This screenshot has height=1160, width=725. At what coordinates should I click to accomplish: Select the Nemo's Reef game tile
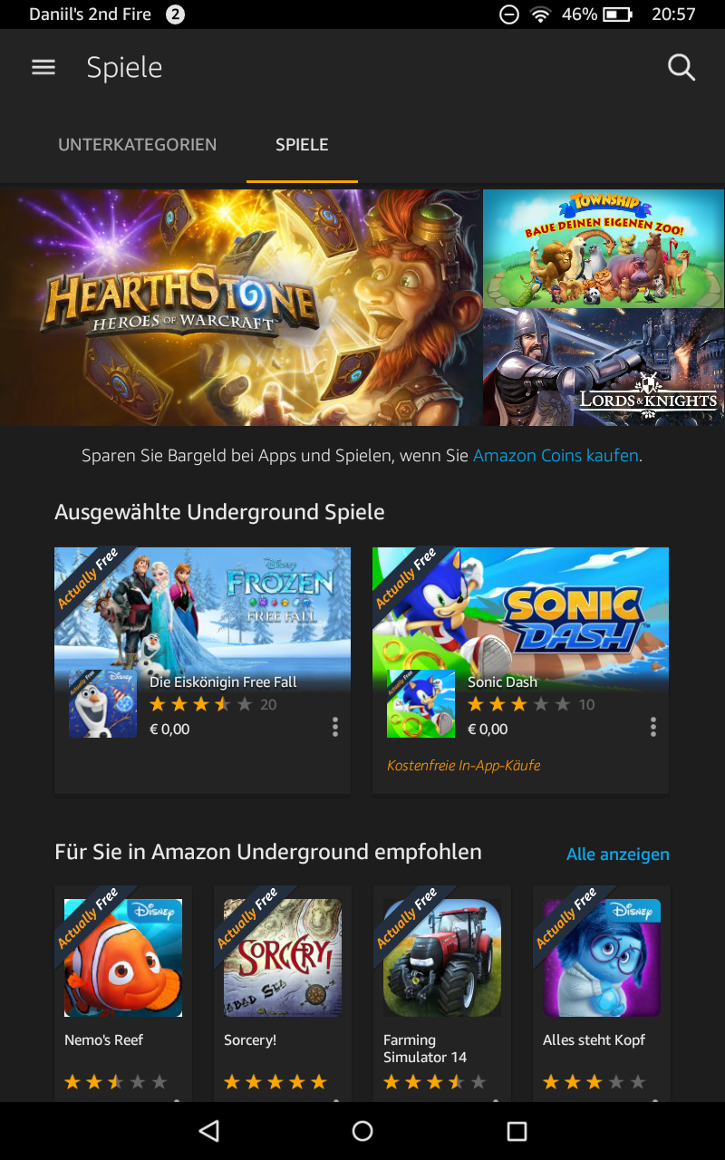123,994
